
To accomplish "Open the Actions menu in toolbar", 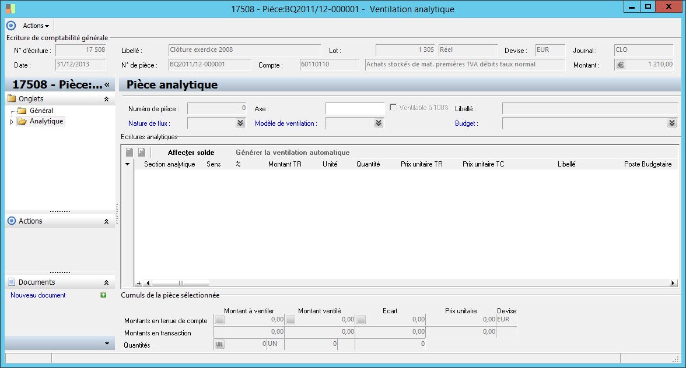I will click(36, 26).
